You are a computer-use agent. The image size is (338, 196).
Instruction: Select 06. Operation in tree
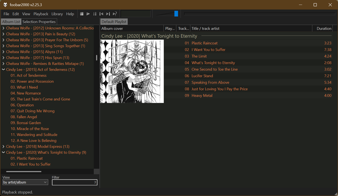22,105
